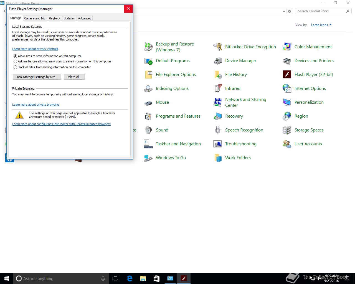Viewport: 355px width, 284px height.
Task: Select Ask me before allowing new sites radio
Action: tap(16, 61)
